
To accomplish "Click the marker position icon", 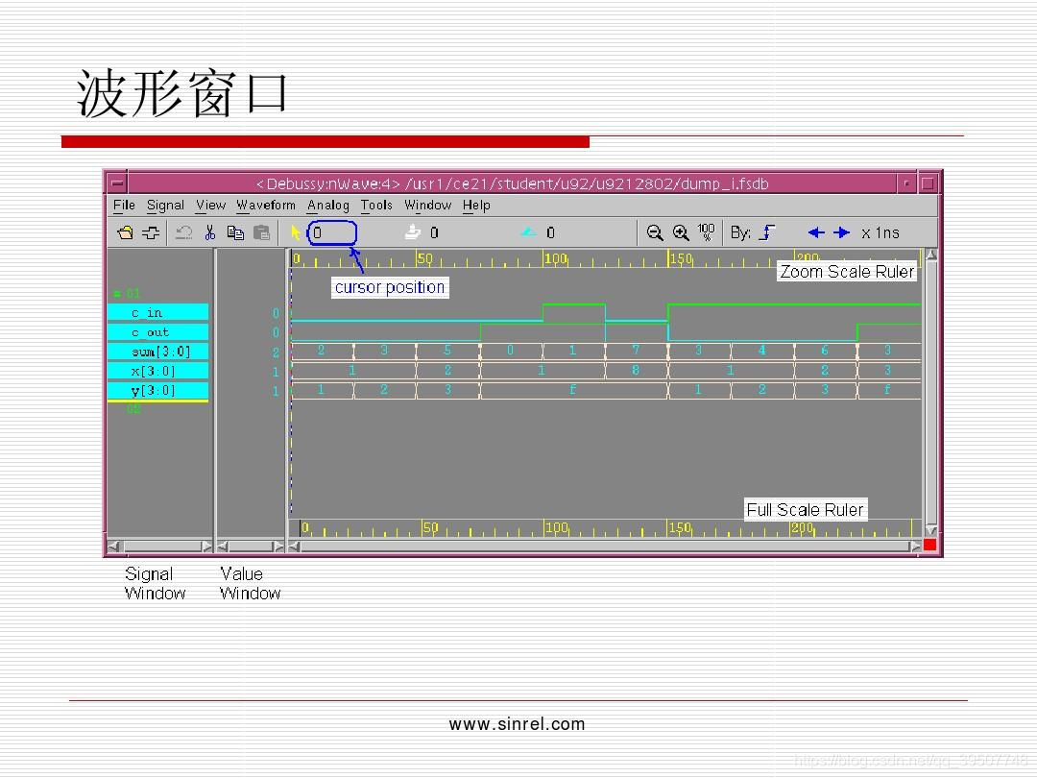I will pyautogui.click(x=413, y=232).
